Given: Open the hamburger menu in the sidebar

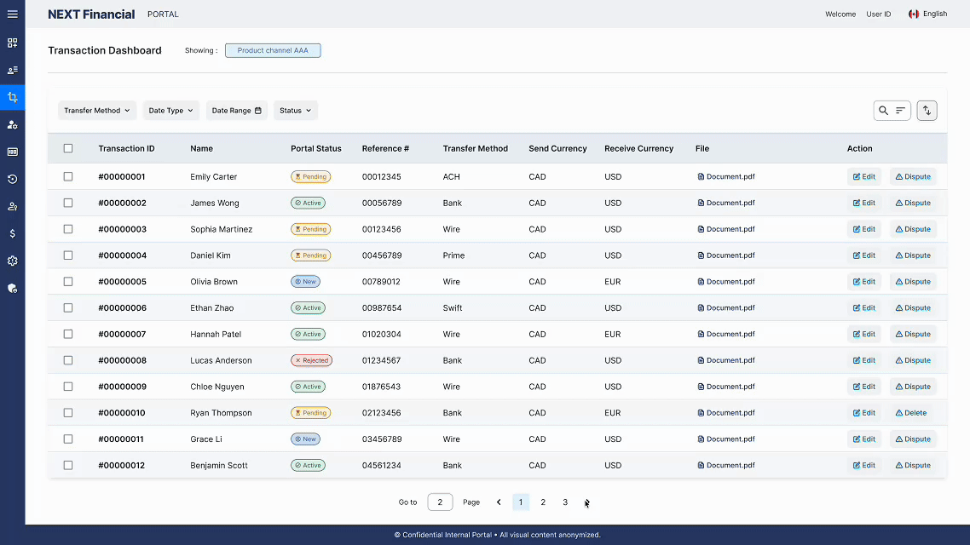Looking at the screenshot, I should pos(12,14).
